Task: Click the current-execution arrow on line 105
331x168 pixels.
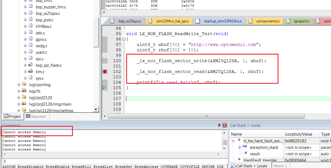Action: (x=104, y=88)
